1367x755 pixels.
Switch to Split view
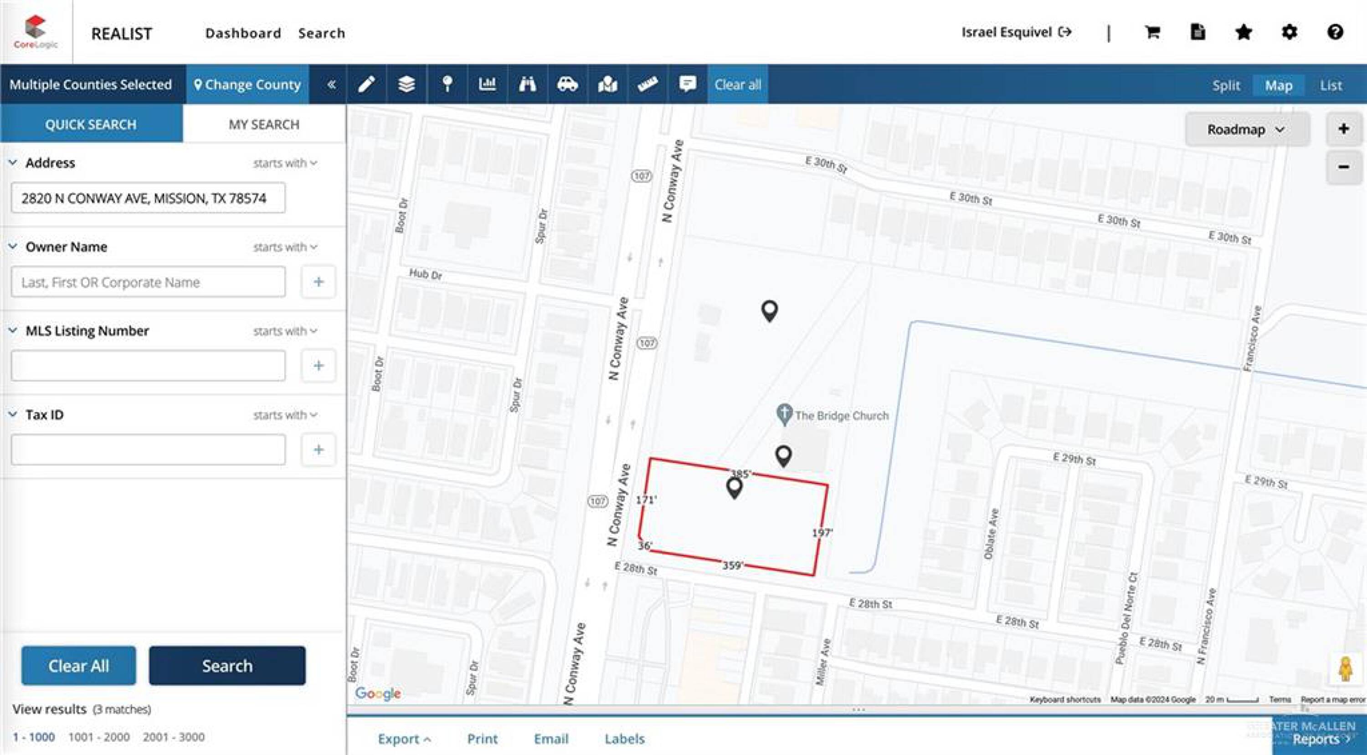[1226, 85]
